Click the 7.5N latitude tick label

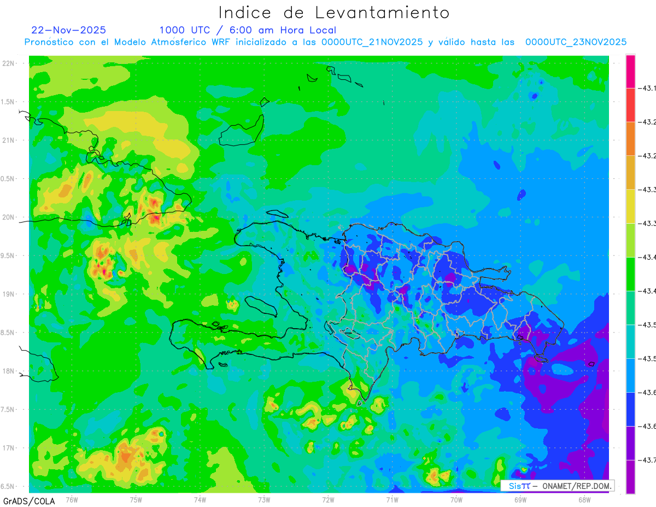[x=8, y=410]
